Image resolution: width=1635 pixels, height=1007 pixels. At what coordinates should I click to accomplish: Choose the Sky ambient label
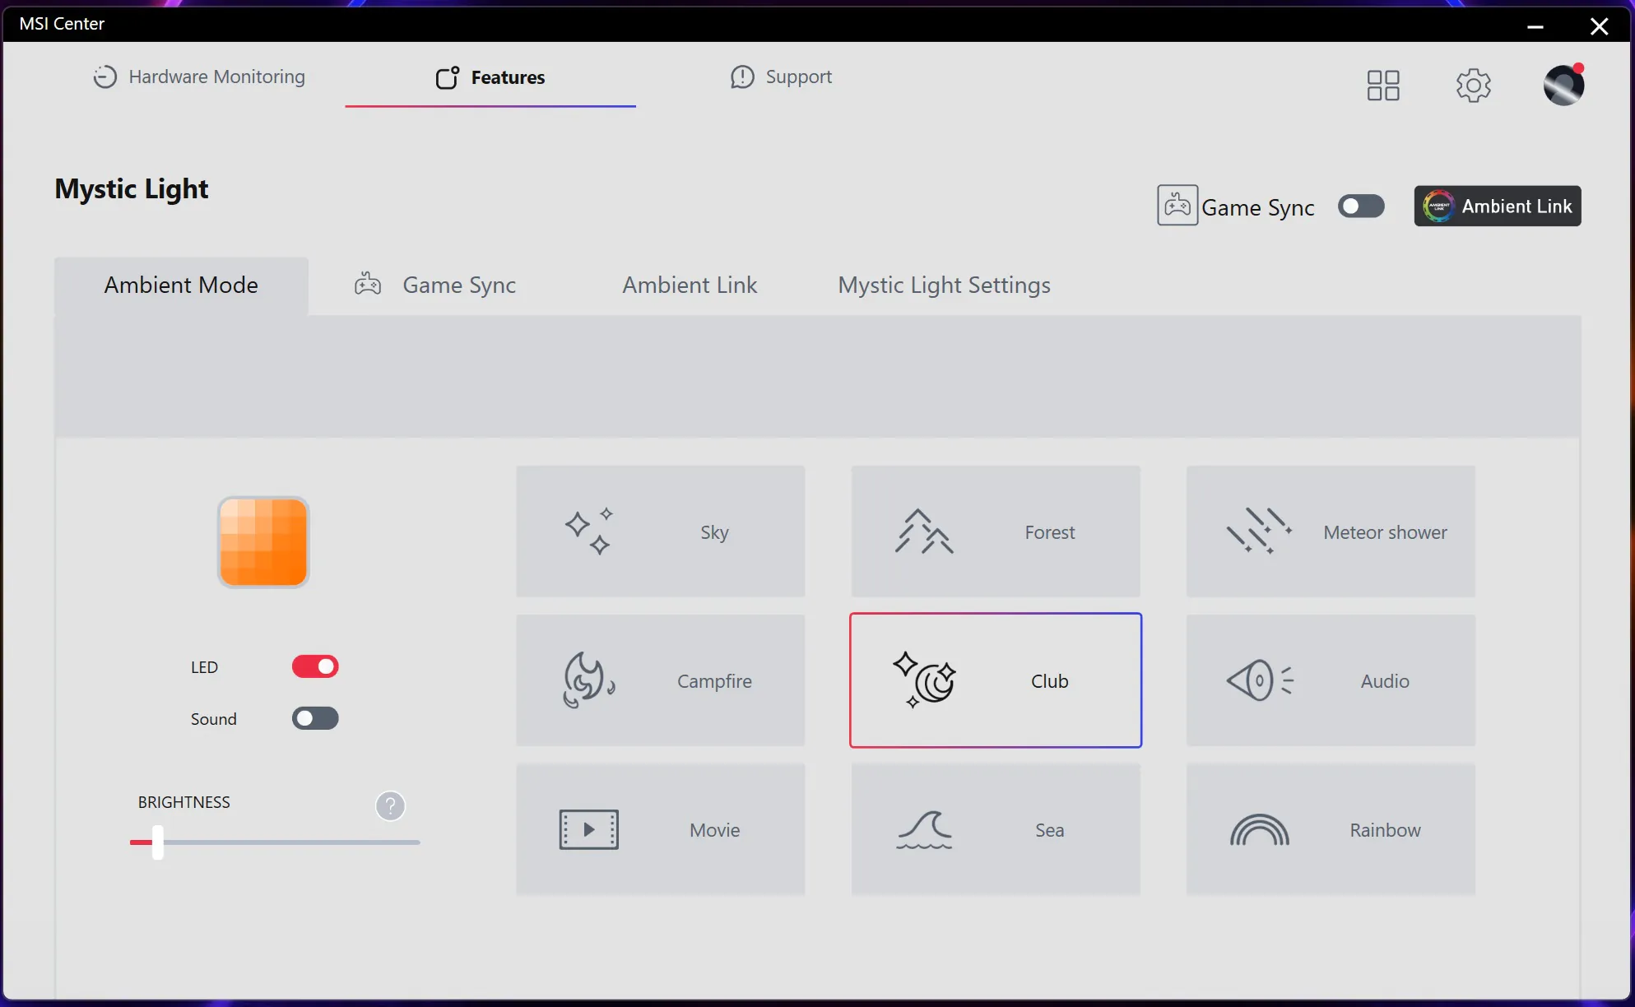[714, 532]
